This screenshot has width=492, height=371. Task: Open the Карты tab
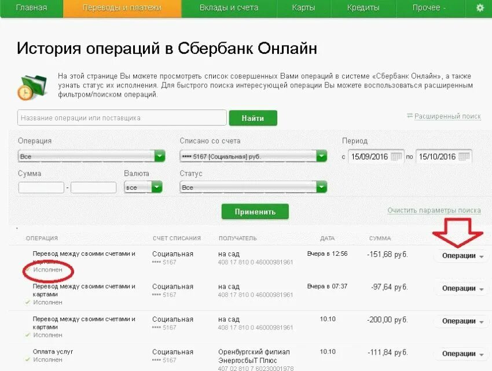tap(303, 8)
